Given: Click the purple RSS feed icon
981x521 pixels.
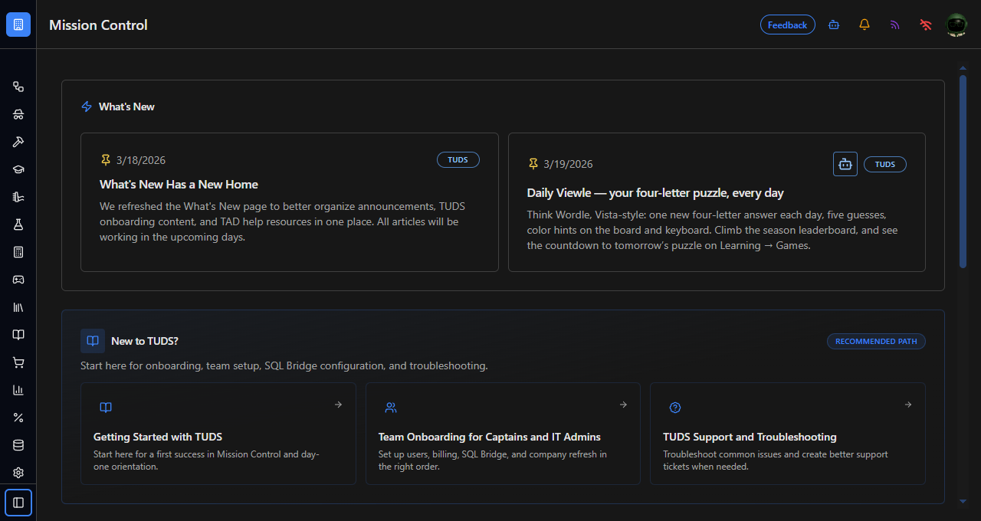Looking at the screenshot, I should click(x=895, y=25).
